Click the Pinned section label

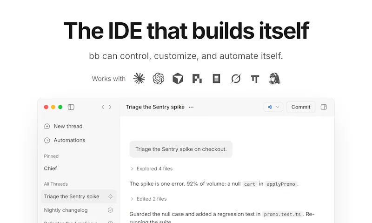tap(51, 156)
